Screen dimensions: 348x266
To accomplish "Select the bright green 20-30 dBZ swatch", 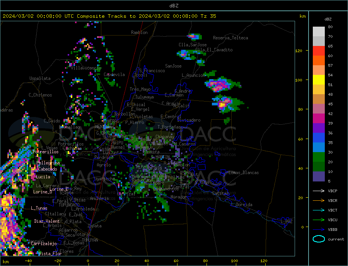I will (x=319, y=157).
